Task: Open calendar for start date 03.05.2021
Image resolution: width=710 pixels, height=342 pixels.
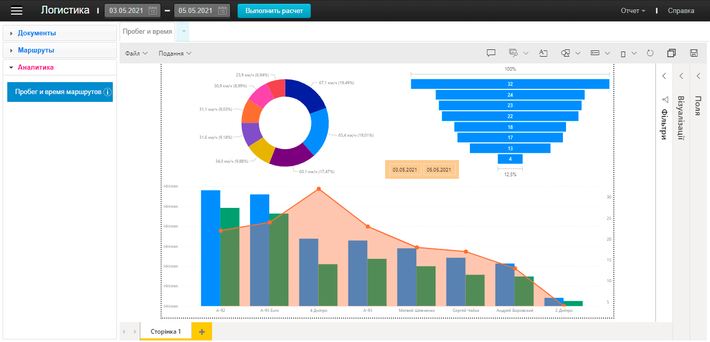Action: point(152,10)
